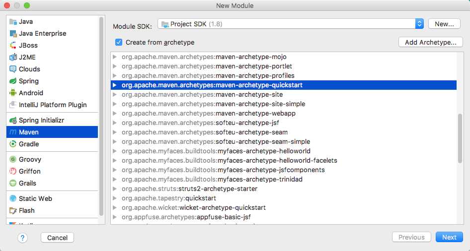
Task: Click the Project SDK folder icon
Action: tap(165, 24)
